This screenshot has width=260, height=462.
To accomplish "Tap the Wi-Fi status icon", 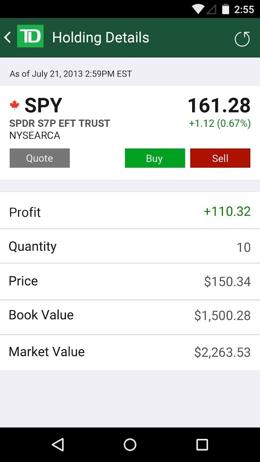I will coord(198,9).
